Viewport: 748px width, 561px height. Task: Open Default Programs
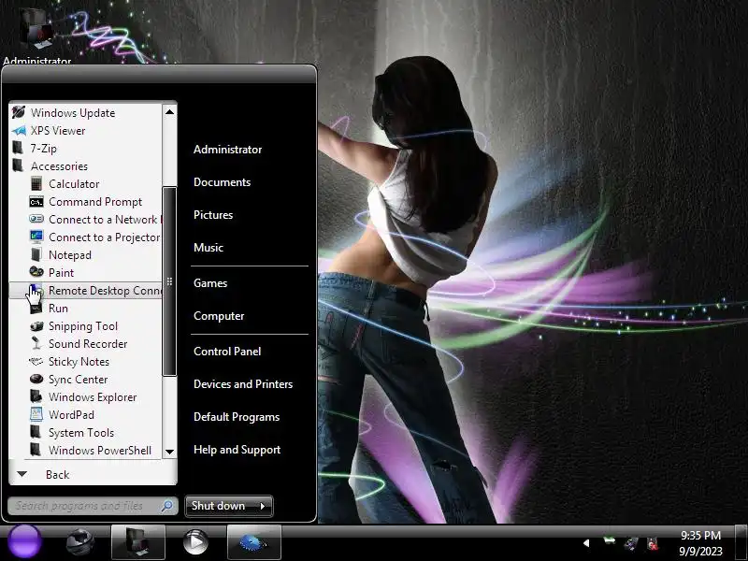(x=237, y=417)
